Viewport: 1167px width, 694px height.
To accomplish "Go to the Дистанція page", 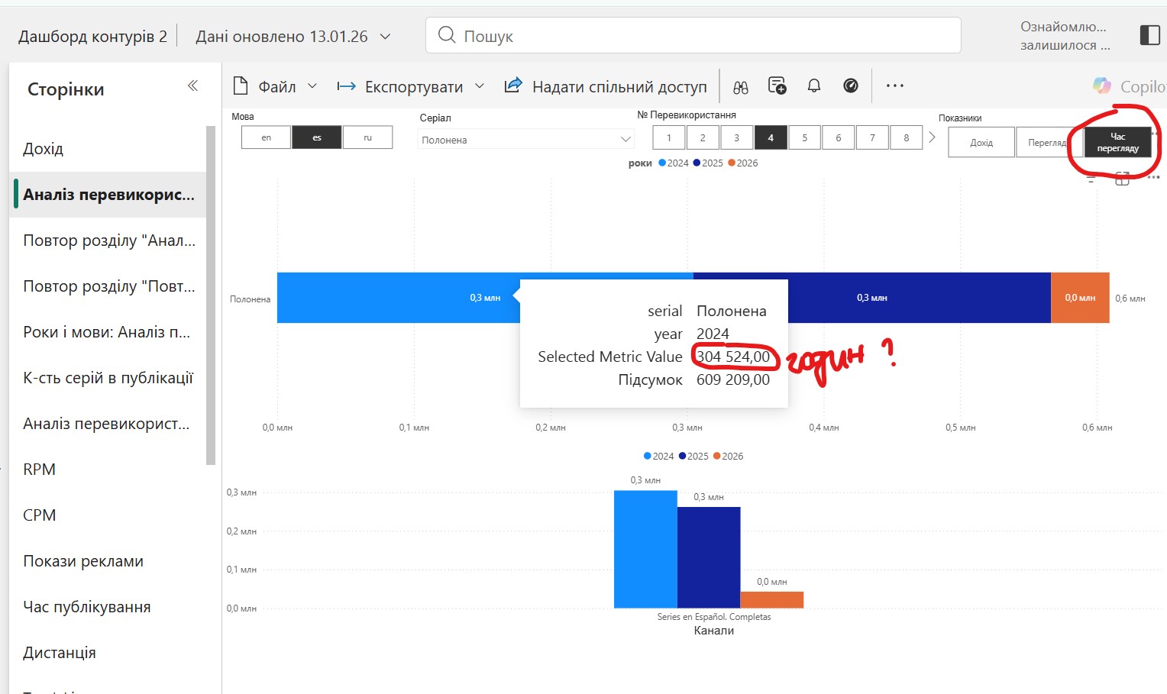I will coord(108,653).
